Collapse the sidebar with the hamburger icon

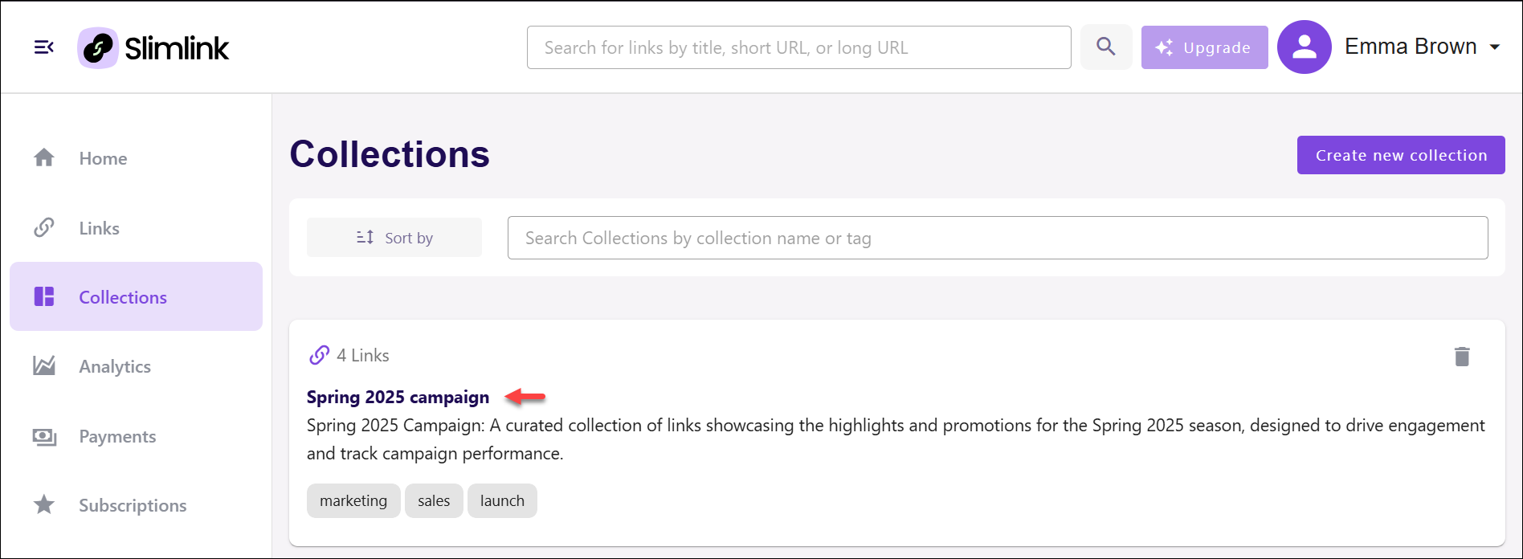(x=44, y=47)
